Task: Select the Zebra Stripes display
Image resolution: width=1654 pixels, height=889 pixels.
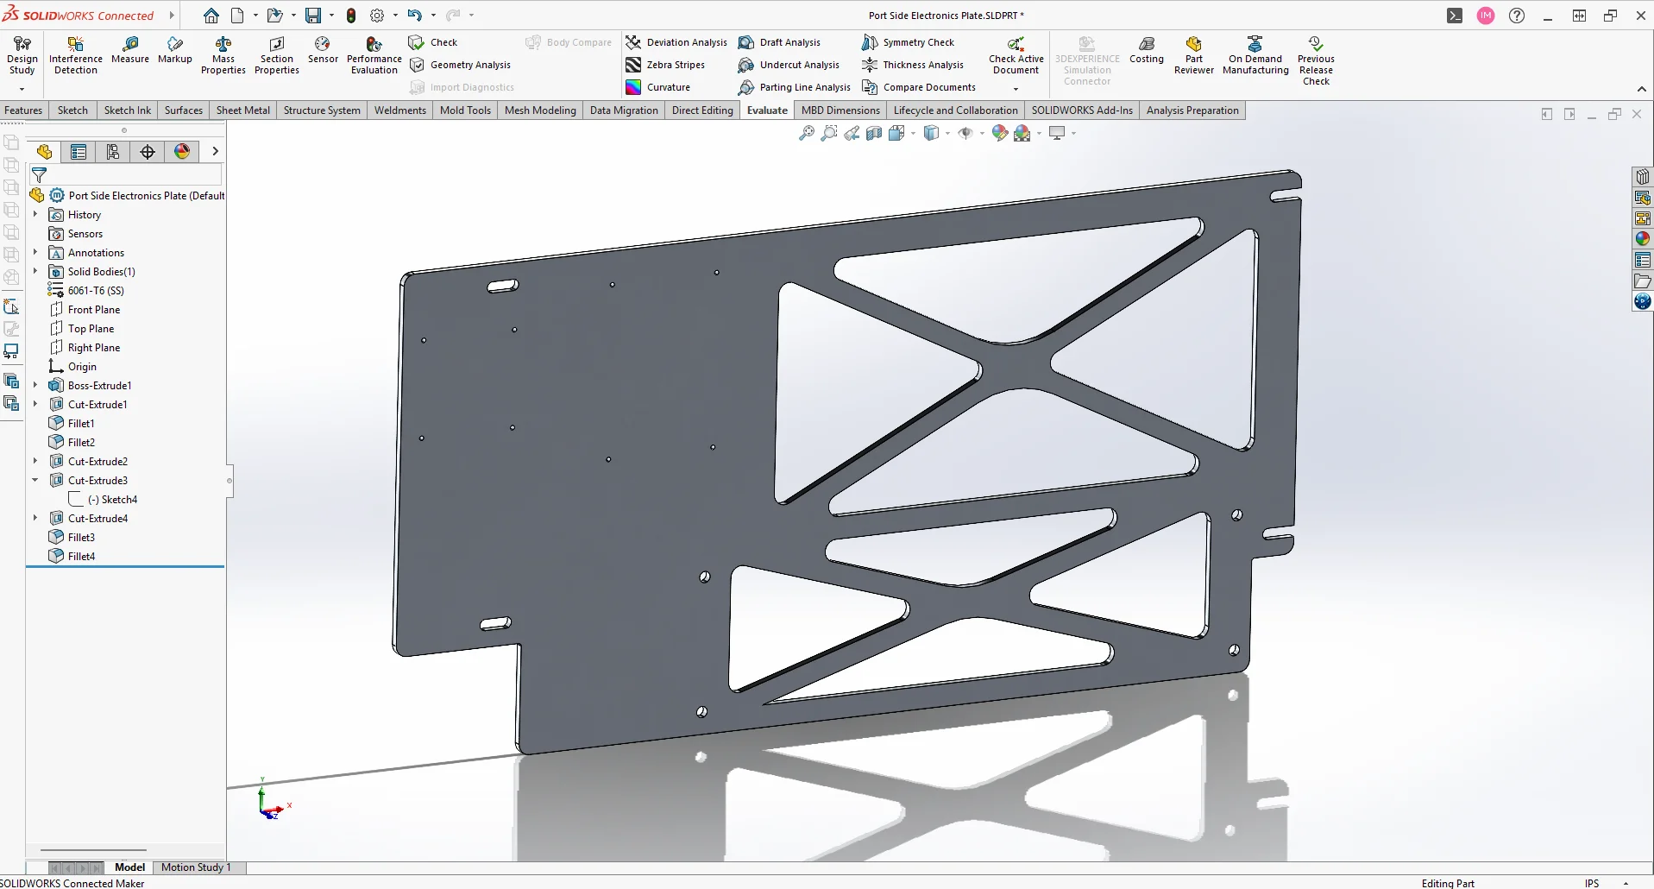Action: (x=665, y=65)
